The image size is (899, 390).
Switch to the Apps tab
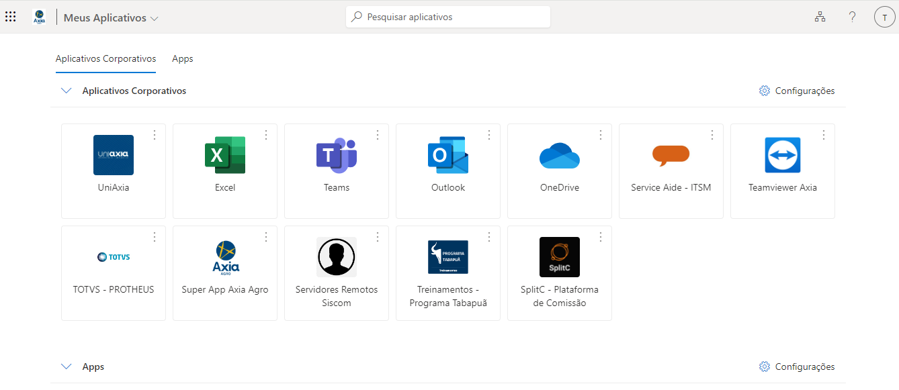point(183,59)
